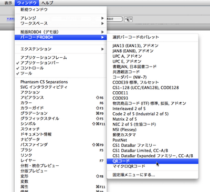Viewport: 210px width, 192px height.
Task: Open the 変形 panel
Action: pyautogui.click(x=60, y=176)
